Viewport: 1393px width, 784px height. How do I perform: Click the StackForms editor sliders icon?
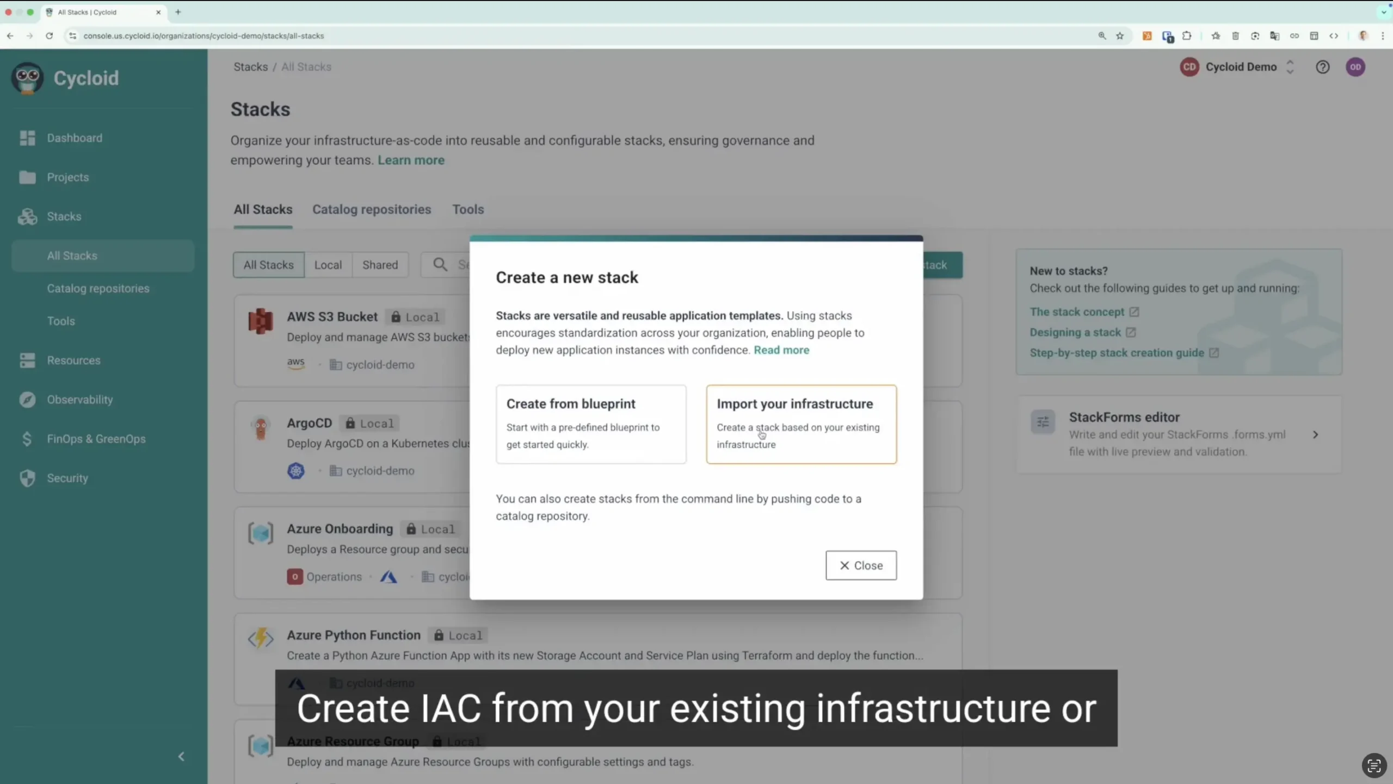[x=1043, y=422]
